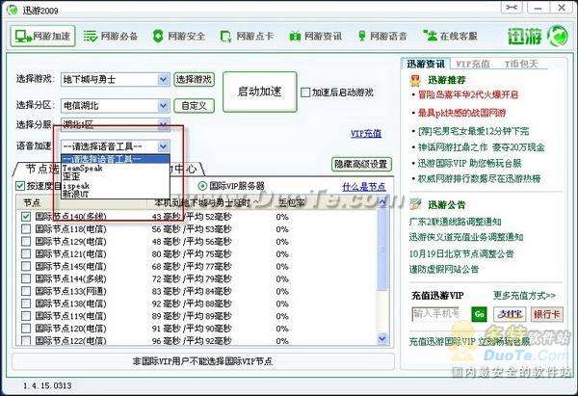Open the VIP充值 link
This screenshot has width=578, height=396.
366,134
